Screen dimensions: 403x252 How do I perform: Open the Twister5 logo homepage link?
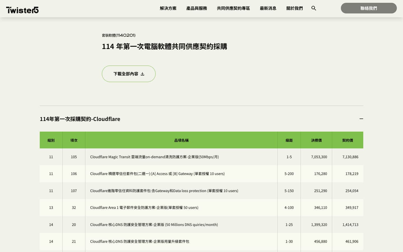tap(22, 10)
